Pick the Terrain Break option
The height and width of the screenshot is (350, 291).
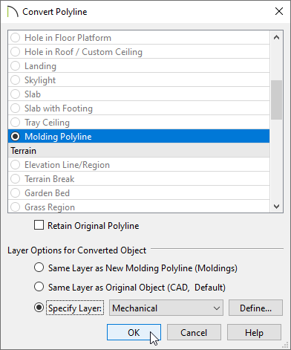click(x=139, y=178)
